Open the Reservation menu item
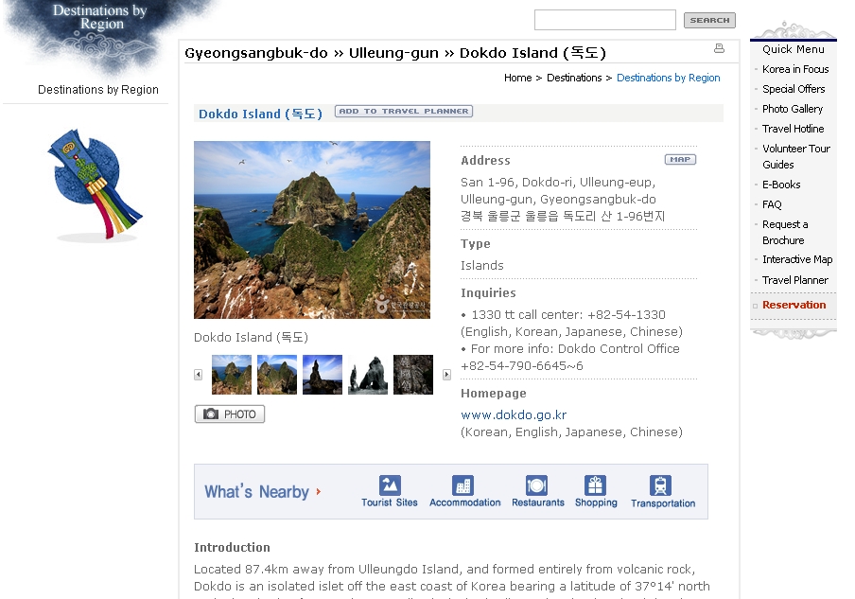This screenshot has height=599, width=855. (794, 305)
